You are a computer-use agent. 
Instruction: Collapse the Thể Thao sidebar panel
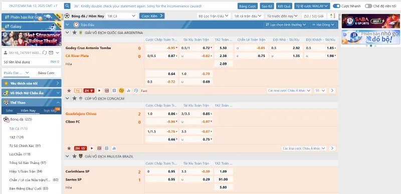click(x=58, y=102)
